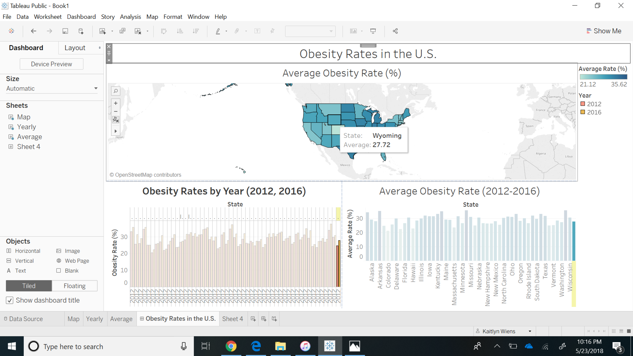Click the Device Preview button

[x=51, y=64]
